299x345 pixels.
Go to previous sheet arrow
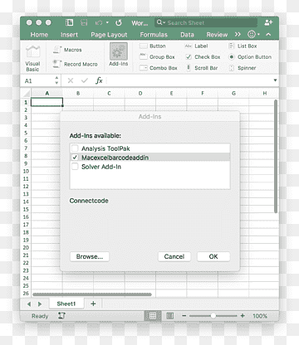point(29,304)
